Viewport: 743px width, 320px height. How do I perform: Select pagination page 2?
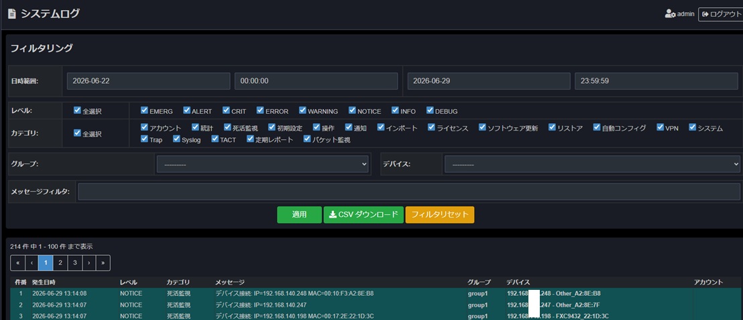coord(60,262)
